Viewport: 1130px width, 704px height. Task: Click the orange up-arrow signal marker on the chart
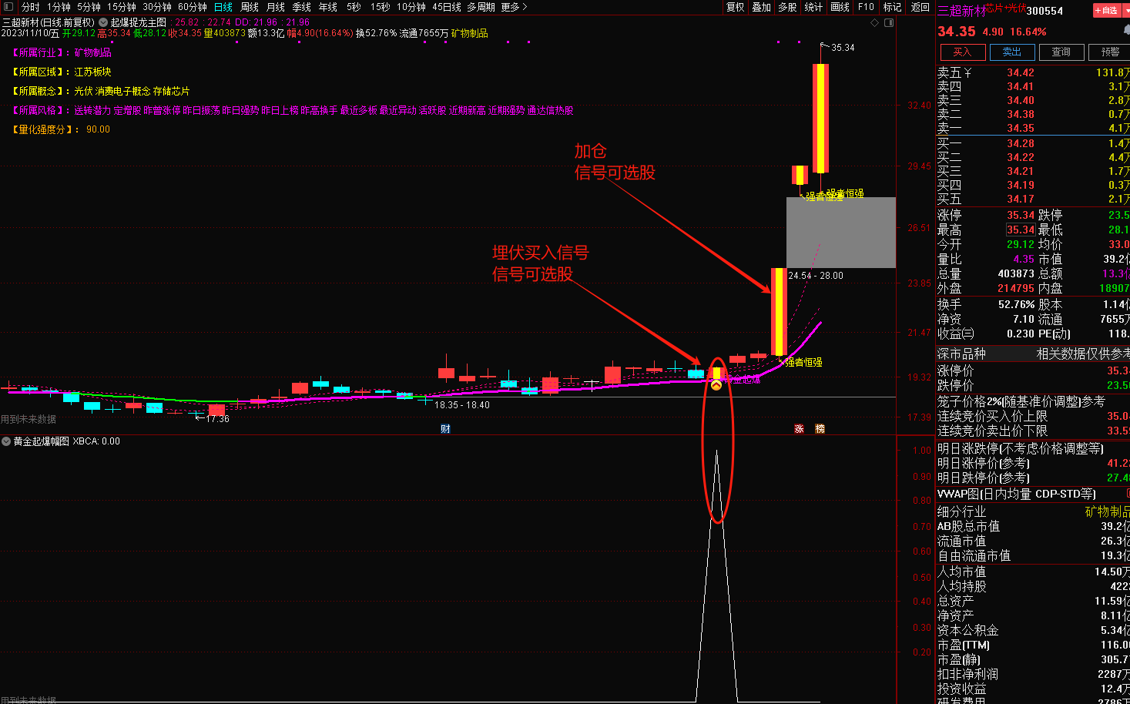point(716,384)
